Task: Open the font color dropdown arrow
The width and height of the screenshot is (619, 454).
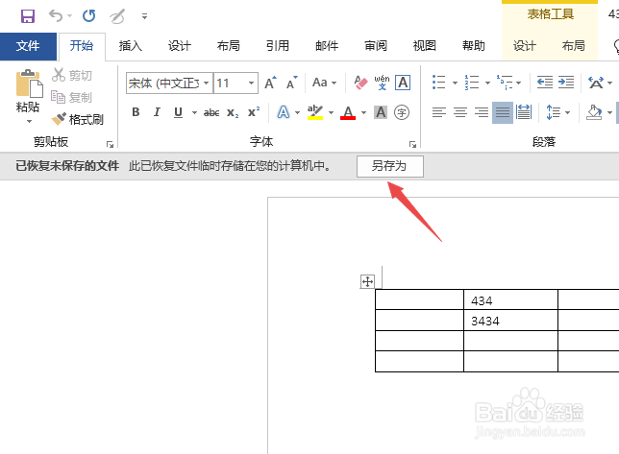Action: [x=363, y=113]
